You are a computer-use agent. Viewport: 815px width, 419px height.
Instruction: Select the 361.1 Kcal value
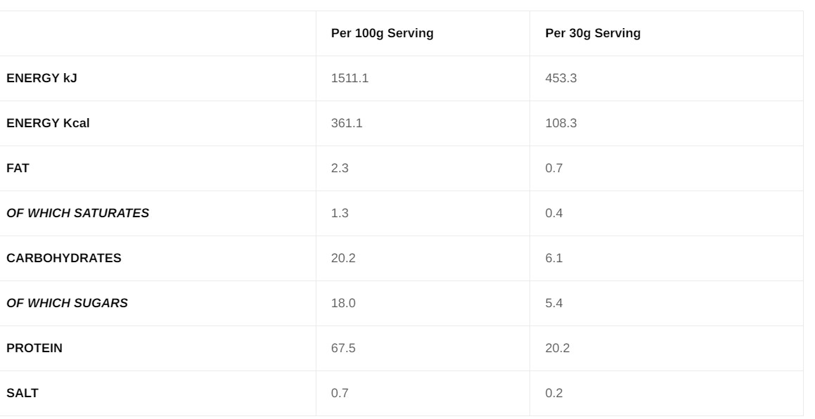click(347, 123)
